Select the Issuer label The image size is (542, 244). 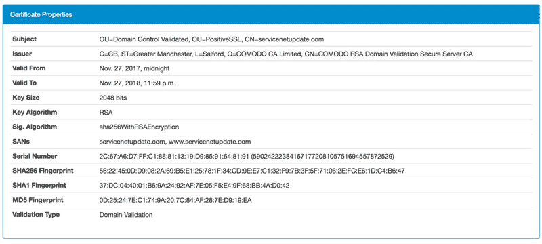(x=22, y=54)
